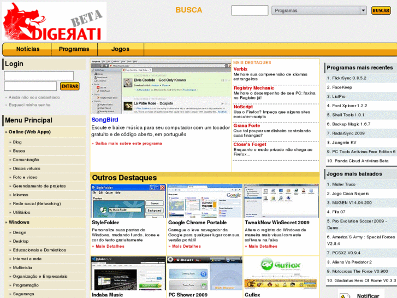Click the Notificar warning icon
This screenshot has height=298, width=397.
point(345,296)
